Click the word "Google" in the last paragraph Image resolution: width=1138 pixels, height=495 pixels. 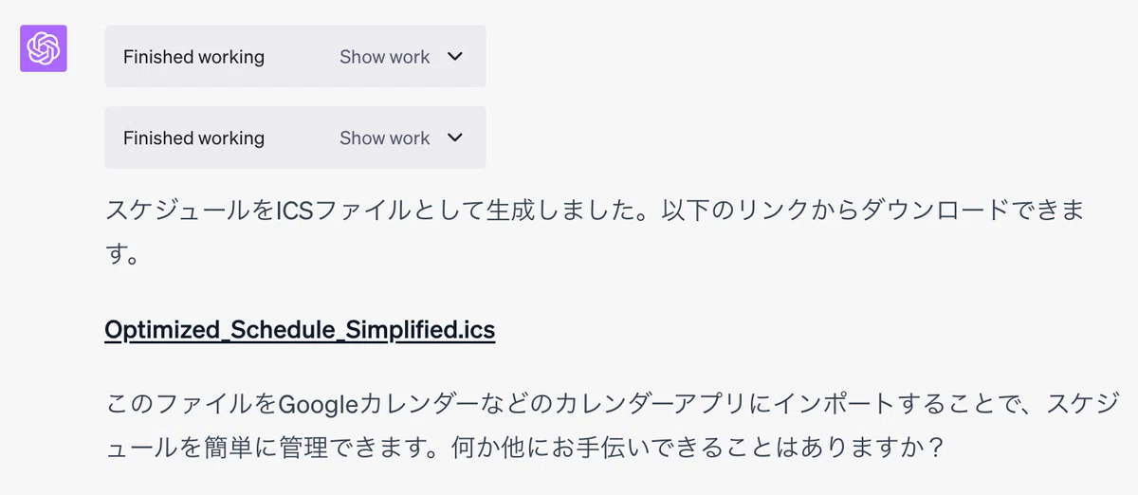tap(318, 405)
